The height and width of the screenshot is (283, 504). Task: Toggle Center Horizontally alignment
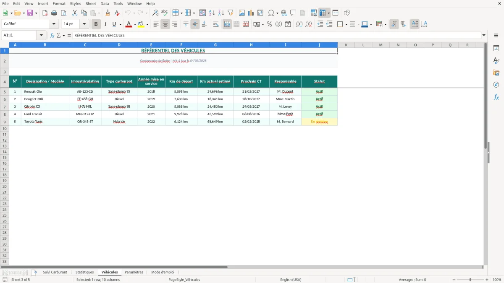[165, 24]
